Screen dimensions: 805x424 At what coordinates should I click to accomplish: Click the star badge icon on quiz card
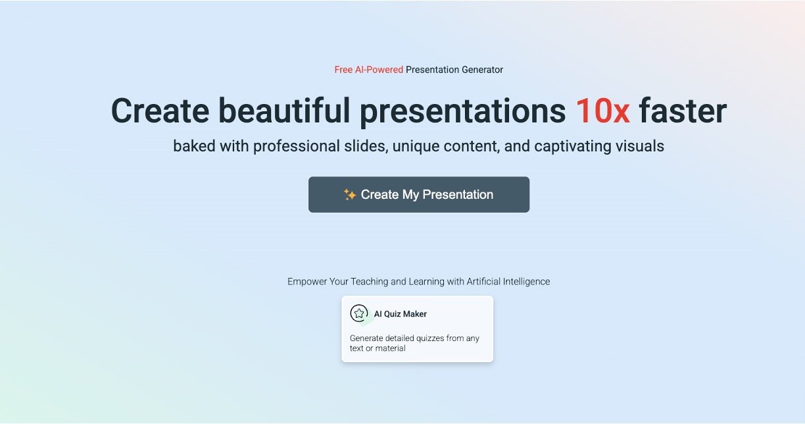click(359, 313)
